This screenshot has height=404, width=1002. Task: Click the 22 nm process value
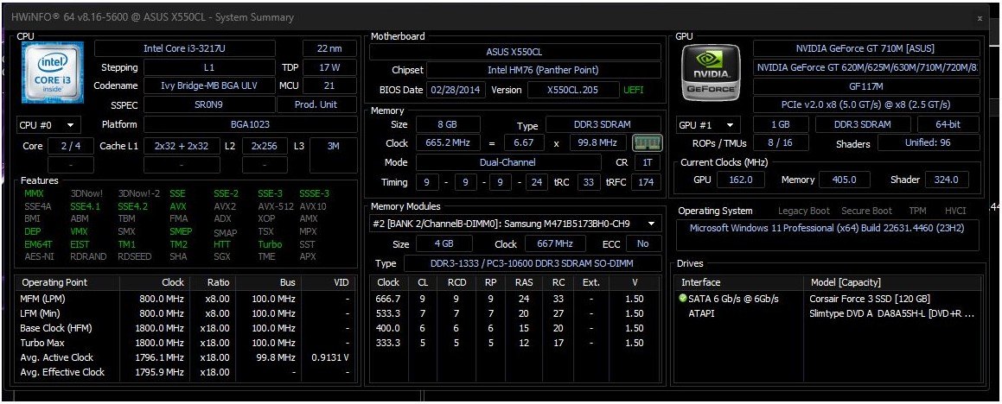pyautogui.click(x=329, y=48)
